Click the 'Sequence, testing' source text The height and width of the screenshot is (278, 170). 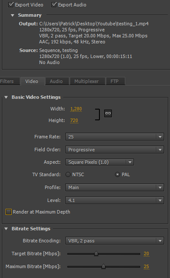pos(59,51)
